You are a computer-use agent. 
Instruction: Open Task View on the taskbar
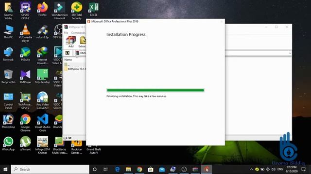click(105, 169)
